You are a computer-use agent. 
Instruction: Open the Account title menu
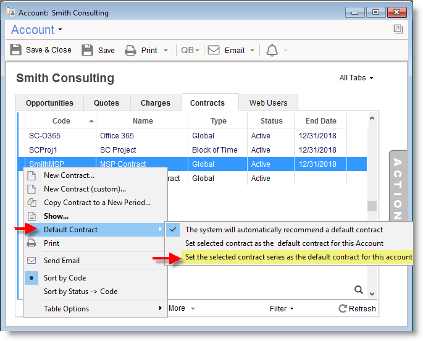tap(37, 30)
